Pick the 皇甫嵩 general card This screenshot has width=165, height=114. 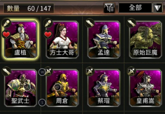(145, 88)
